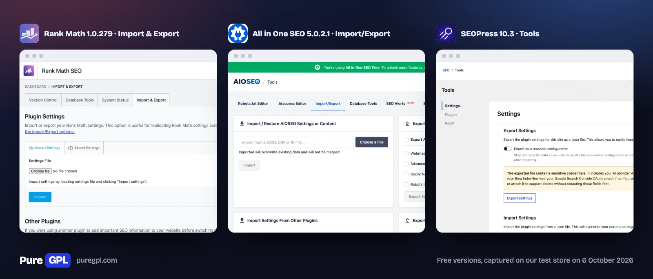Select Settings in SEOPress Tools sidebar

[x=452, y=106]
